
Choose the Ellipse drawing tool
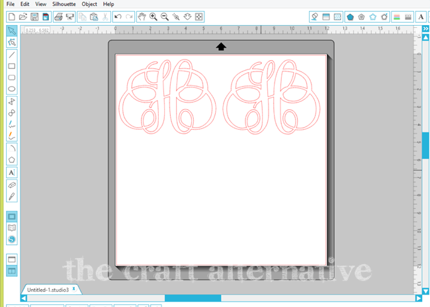[x=11, y=89]
